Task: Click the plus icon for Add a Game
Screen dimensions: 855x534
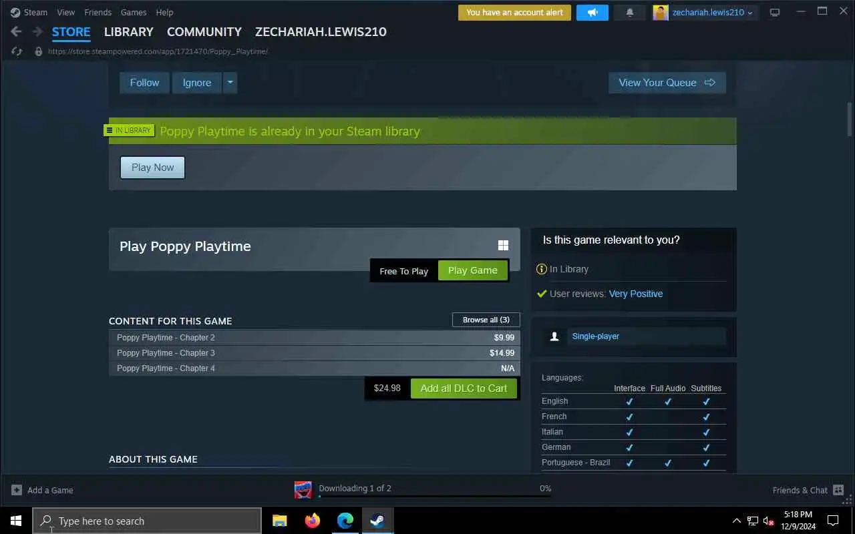Action: click(17, 490)
